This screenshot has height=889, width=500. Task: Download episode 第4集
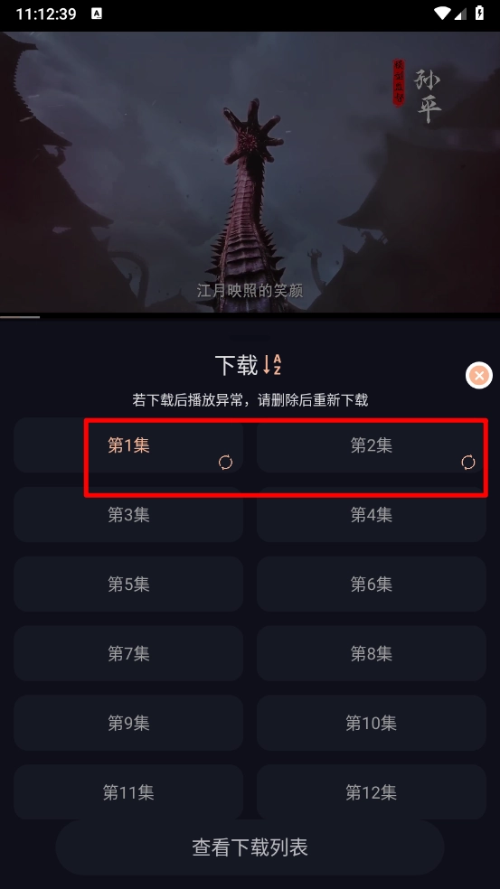pyautogui.click(x=372, y=515)
